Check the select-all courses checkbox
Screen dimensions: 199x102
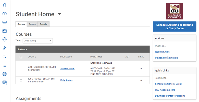point(21,57)
